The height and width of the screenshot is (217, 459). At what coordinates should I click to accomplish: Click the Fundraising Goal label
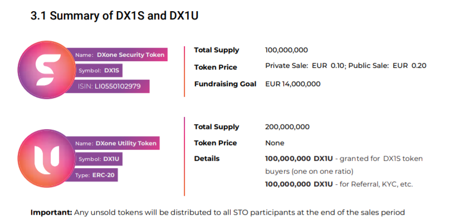[225, 84]
